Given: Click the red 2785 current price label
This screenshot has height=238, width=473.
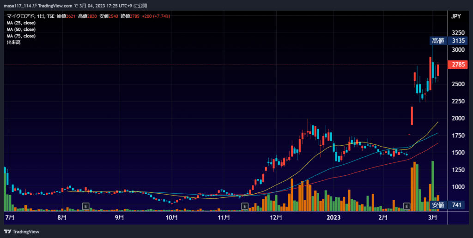Looking at the screenshot, I should tap(458, 65).
